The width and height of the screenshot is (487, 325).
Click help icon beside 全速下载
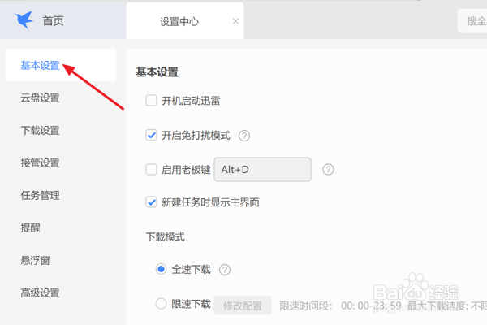pos(225,270)
